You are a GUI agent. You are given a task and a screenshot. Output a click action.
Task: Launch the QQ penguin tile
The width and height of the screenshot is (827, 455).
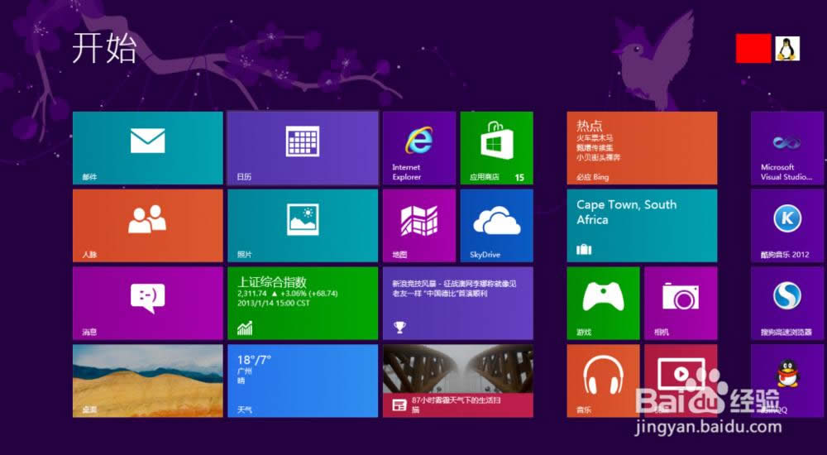tap(787, 381)
